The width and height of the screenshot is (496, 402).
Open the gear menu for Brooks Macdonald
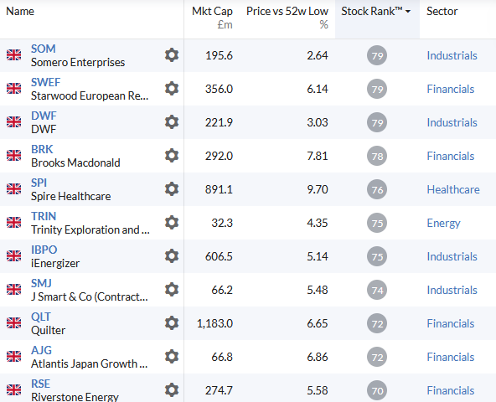coord(172,156)
